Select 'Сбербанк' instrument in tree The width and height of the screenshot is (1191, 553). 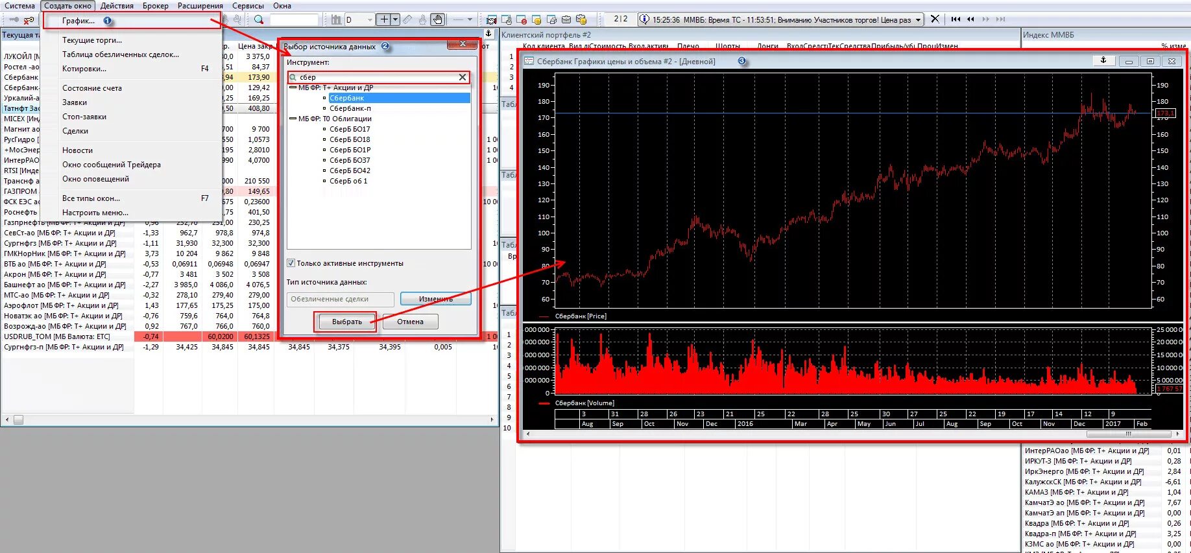(x=347, y=98)
